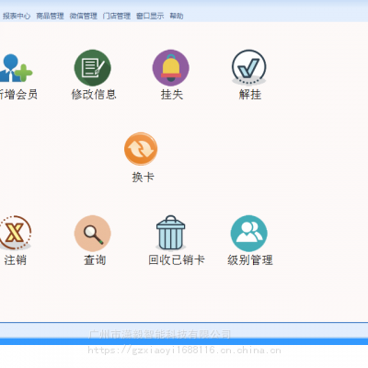The height and width of the screenshot is (368, 368).
Task: Open the 门店管理 menu
Action: (117, 16)
